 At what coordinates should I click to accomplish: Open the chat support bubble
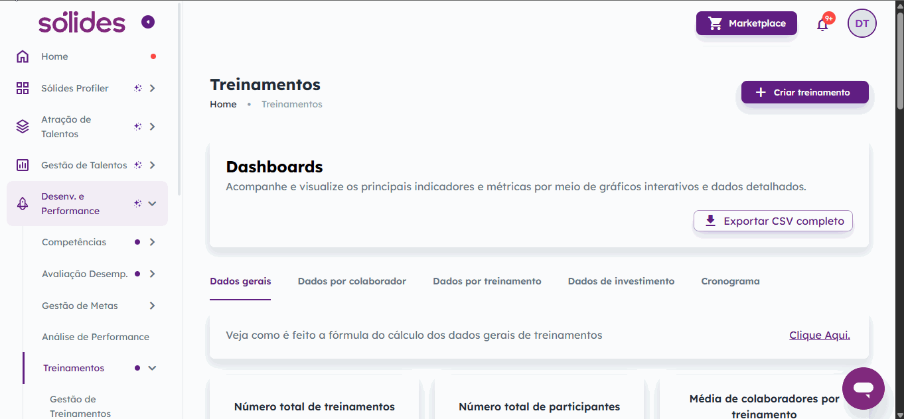coord(864,389)
